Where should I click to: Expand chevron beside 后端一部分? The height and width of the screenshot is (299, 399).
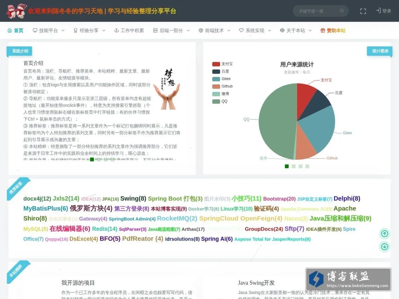(x=188, y=31)
